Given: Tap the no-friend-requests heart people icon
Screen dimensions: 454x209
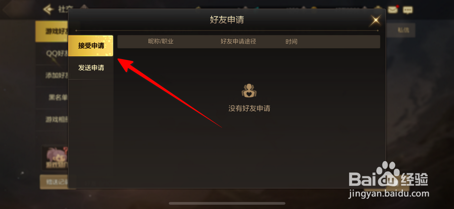Looking at the screenshot, I should coord(249,91).
